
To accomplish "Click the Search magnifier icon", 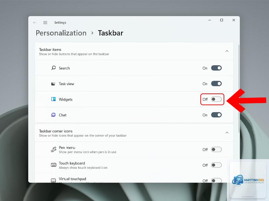I will 53,68.
